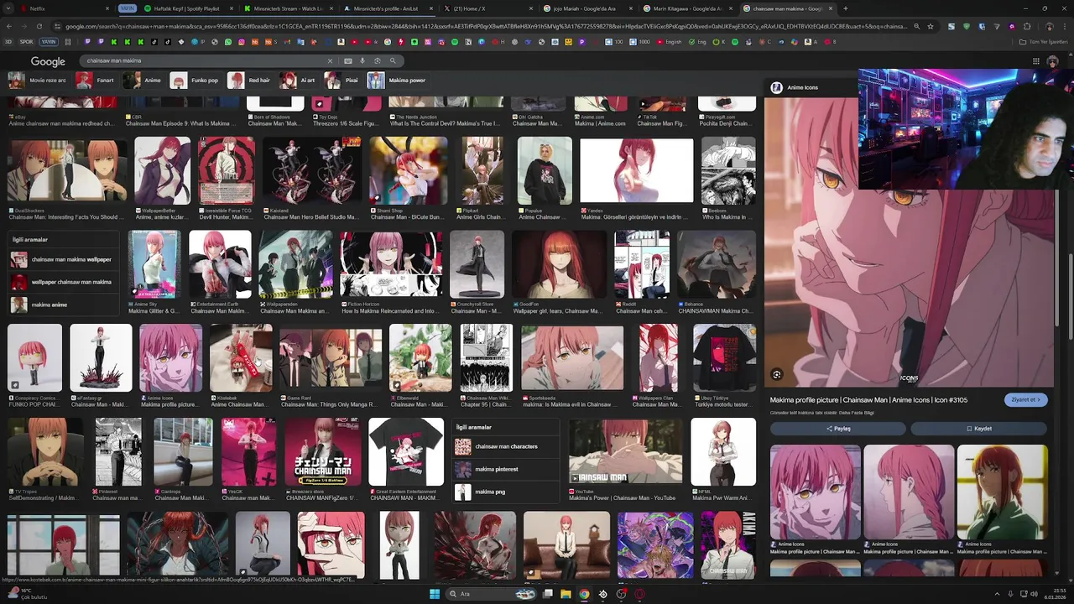Go to the Google logo homepage

(48, 61)
